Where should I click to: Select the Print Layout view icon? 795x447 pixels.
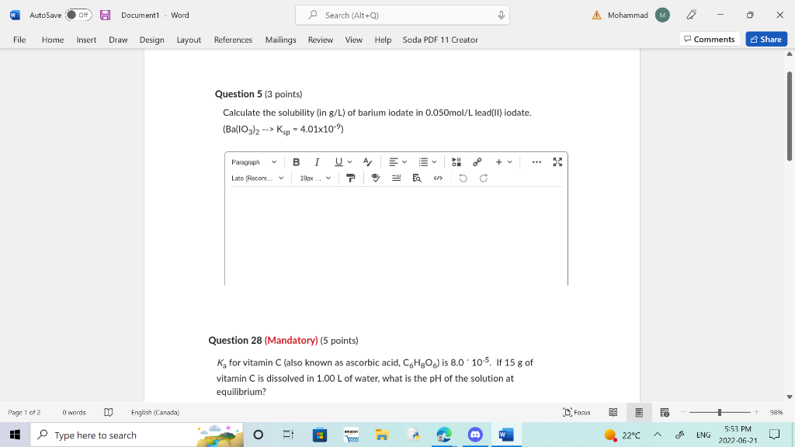pos(639,413)
